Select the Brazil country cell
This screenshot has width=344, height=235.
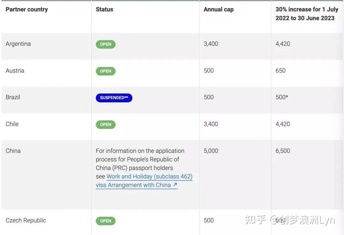coord(13,97)
